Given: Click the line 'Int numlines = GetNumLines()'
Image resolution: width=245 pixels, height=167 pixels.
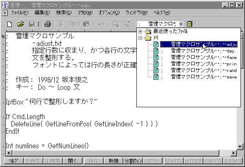Looking at the screenshot, I should [x=47, y=146].
